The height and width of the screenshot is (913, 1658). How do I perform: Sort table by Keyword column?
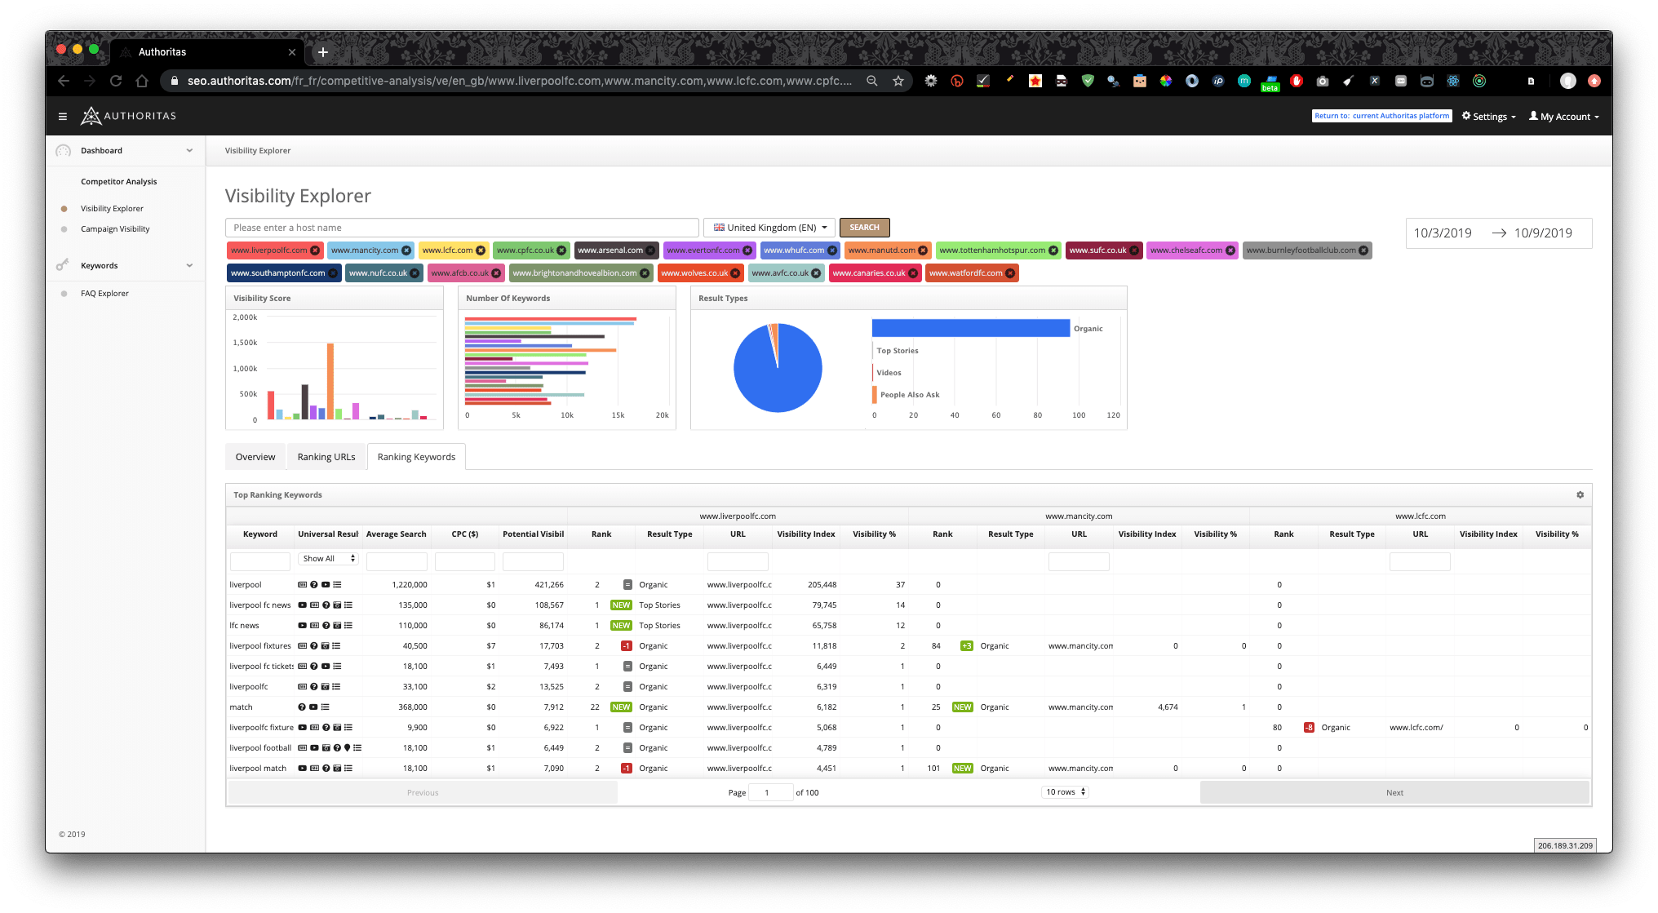coord(260,534)
